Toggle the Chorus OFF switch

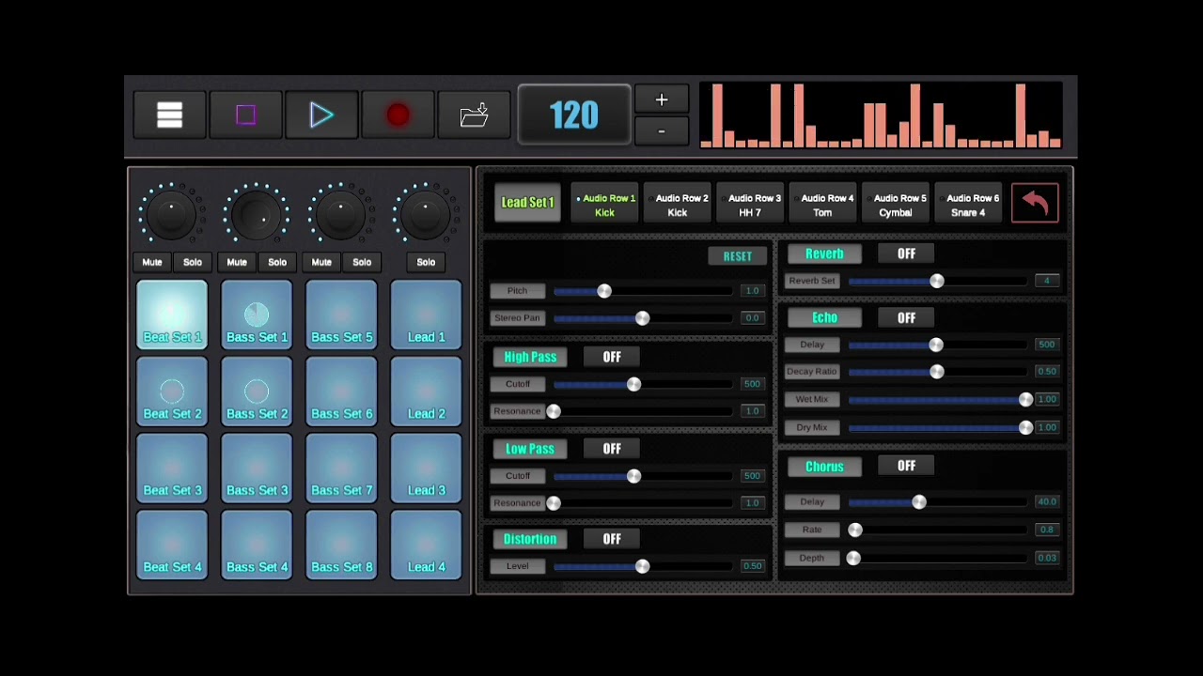coord(906,466)
